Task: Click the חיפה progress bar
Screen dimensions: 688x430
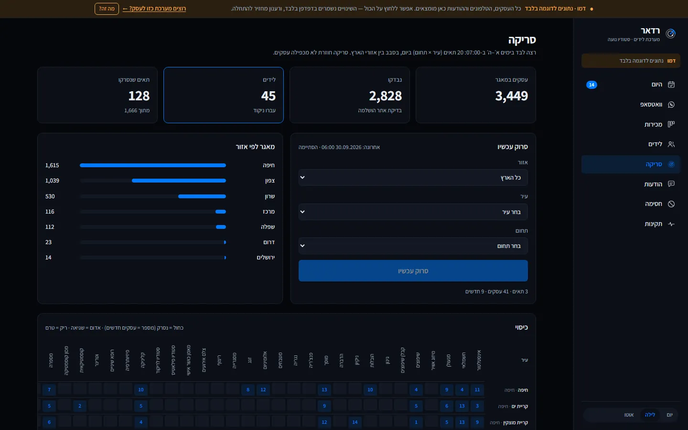Action: [153, 165]
